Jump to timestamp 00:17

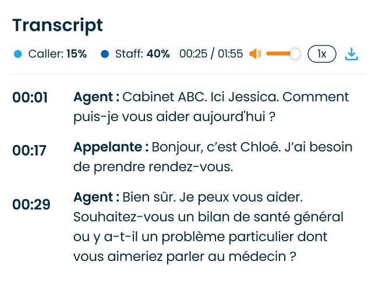click(29, 150)
